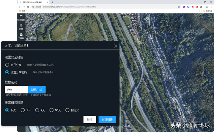
Task: Bookmark this page with the star icon
Action: pos(179,7)
